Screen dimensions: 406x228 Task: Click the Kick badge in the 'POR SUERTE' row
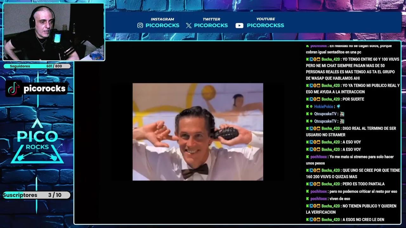tap(307, 99)
